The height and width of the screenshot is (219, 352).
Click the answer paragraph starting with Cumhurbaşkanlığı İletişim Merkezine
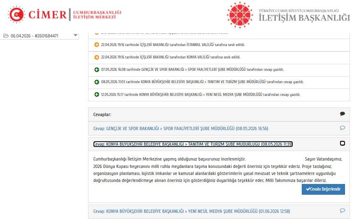pos(217,170)
